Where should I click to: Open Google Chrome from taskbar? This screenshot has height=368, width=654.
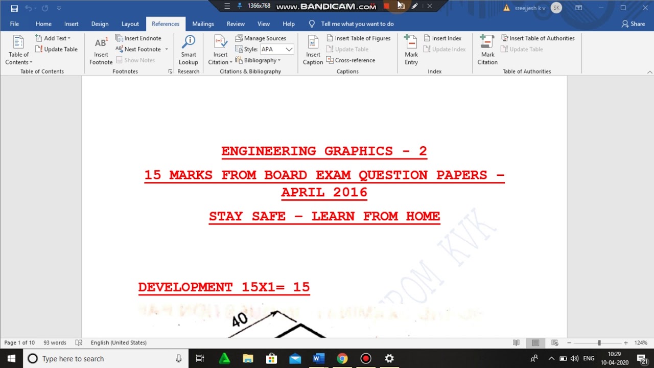coord(342,359)
